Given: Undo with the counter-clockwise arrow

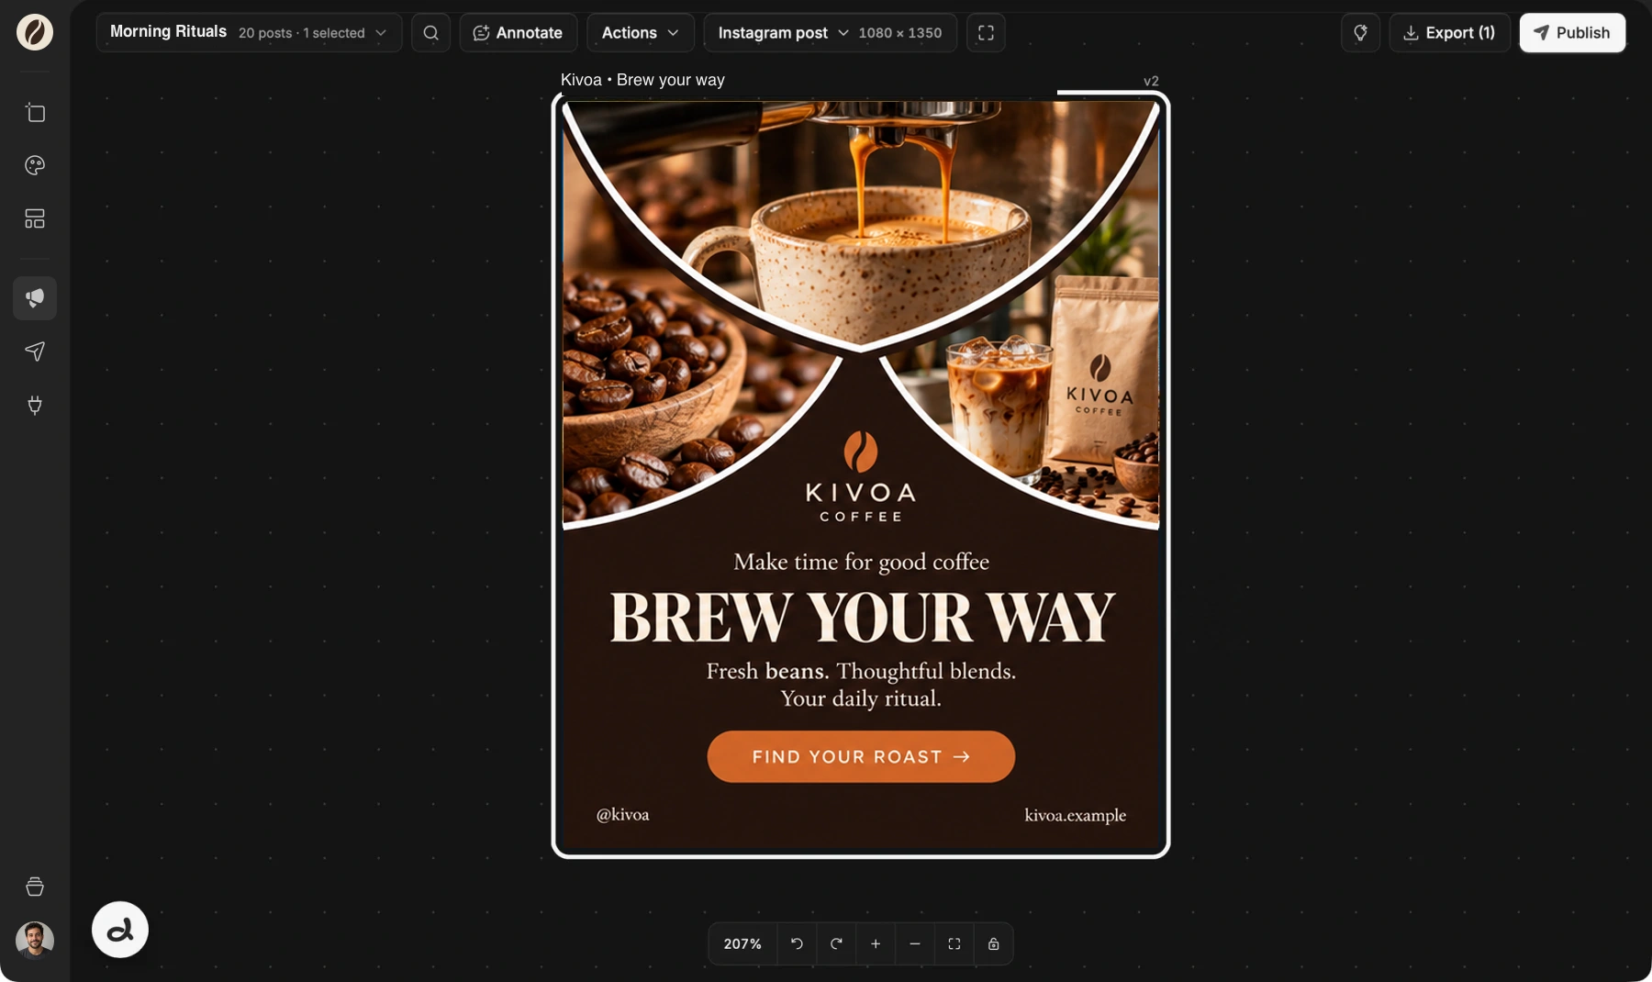Looking at the screenshot, I should tap(797, 943).
